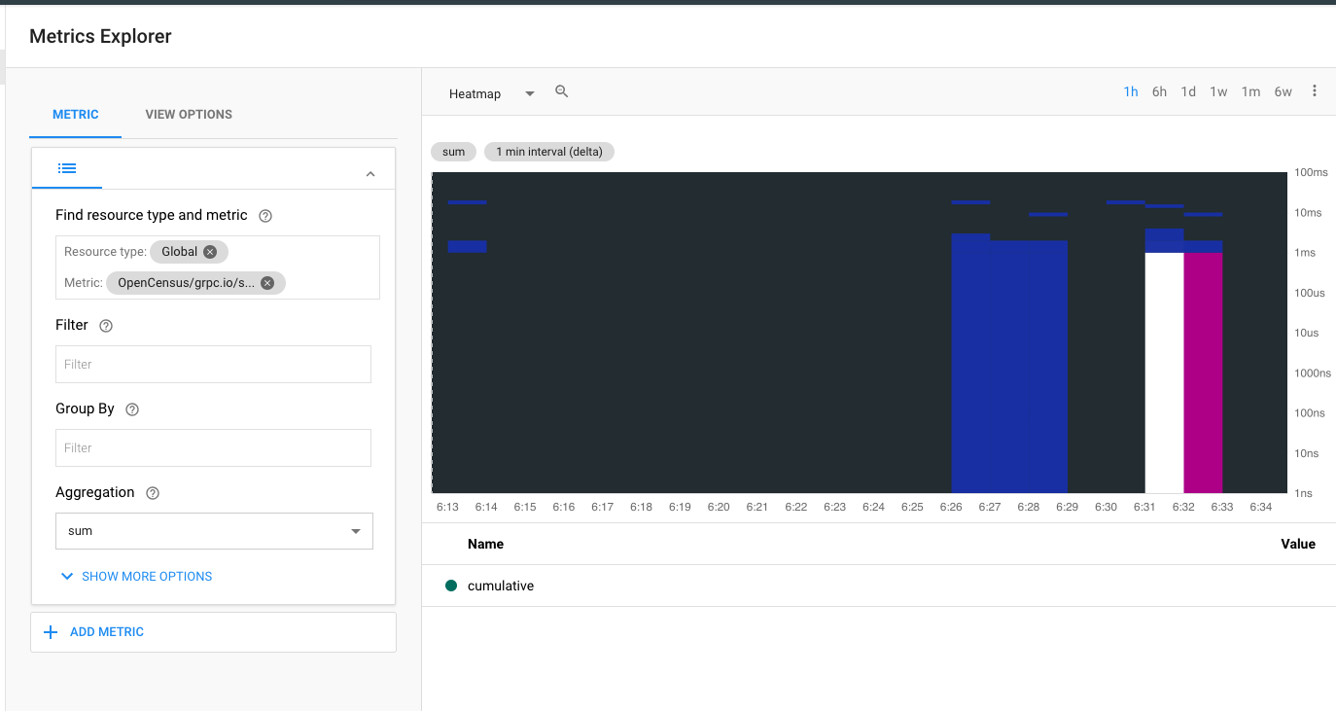Remove the OpenCensus metric chip

click(x=267, y=283)
